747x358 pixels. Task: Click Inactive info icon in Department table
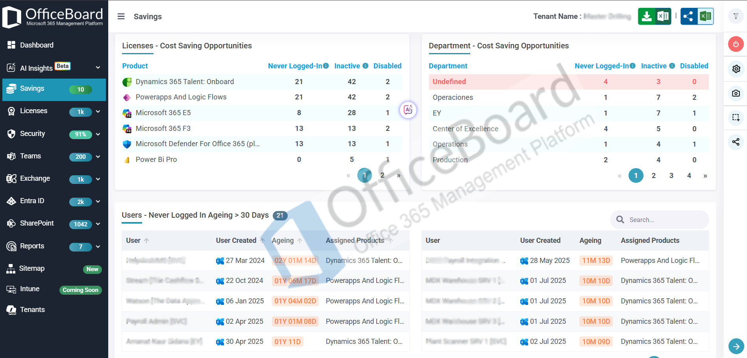672,66
